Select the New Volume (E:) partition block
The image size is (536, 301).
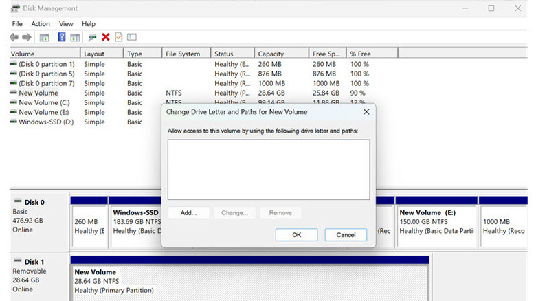(x=436, y=222)
